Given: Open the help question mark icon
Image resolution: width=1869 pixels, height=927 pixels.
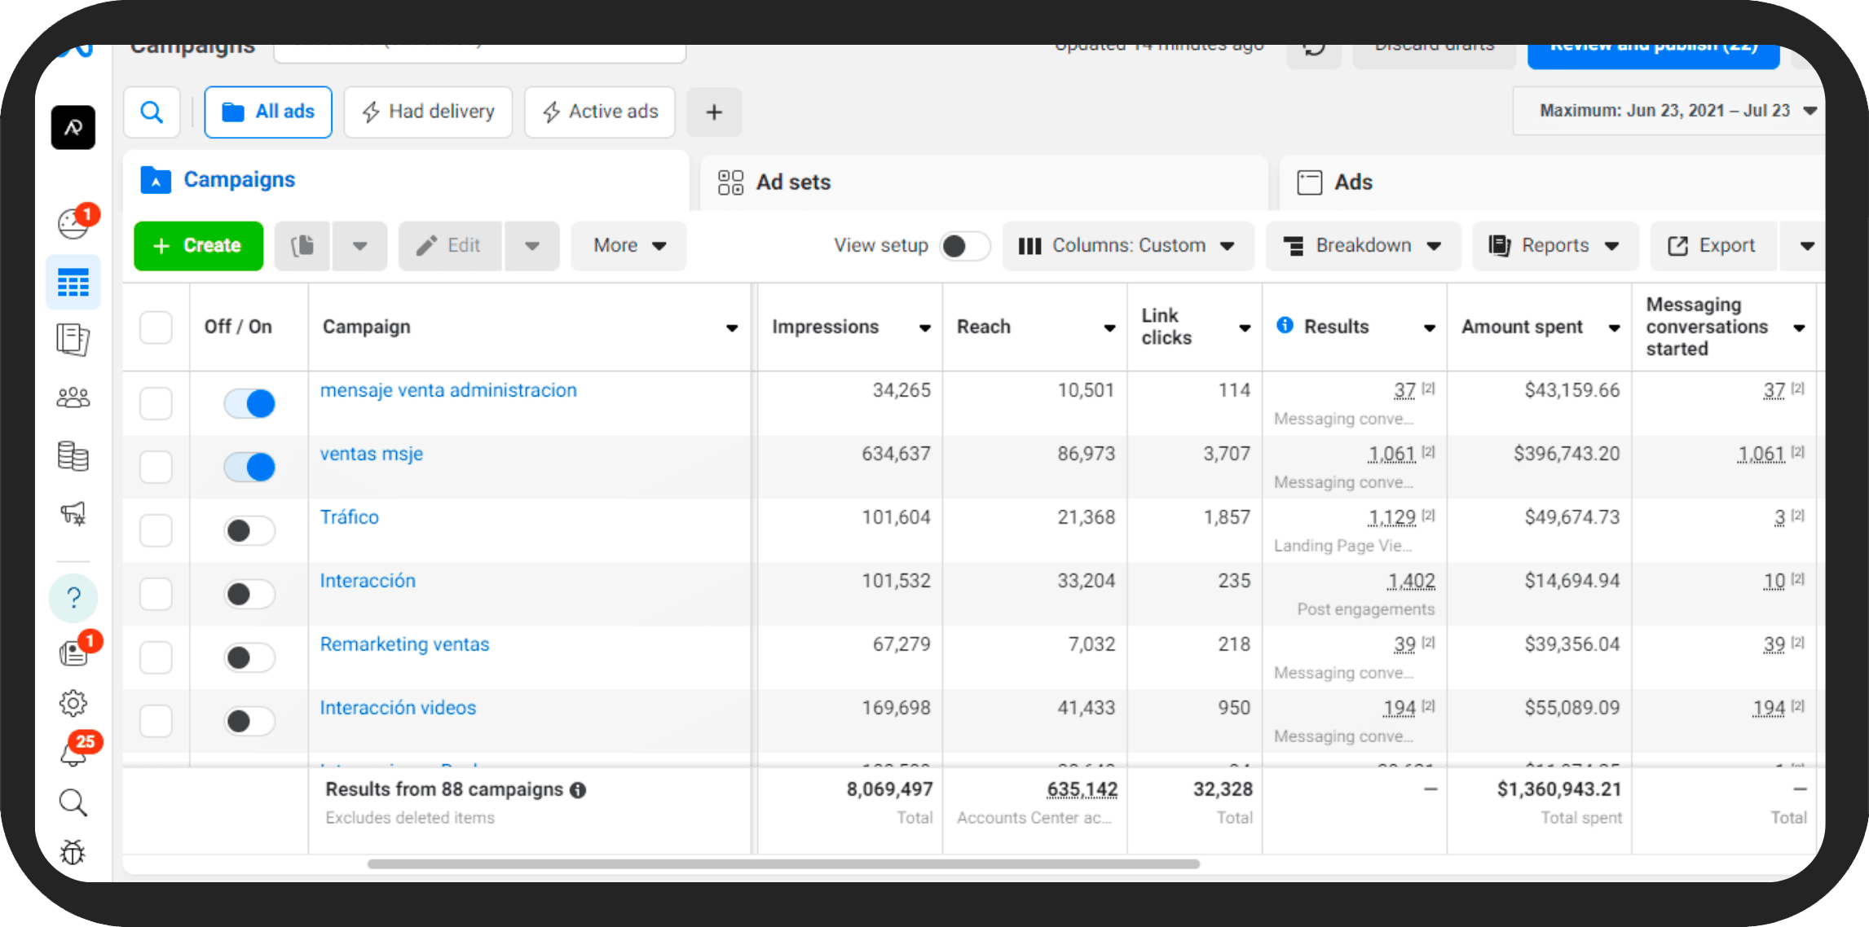Looking at the screenshot, I should 73,598.
